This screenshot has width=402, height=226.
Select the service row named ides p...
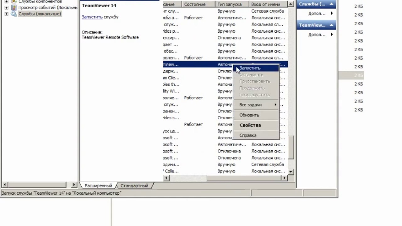coord(225,31)
